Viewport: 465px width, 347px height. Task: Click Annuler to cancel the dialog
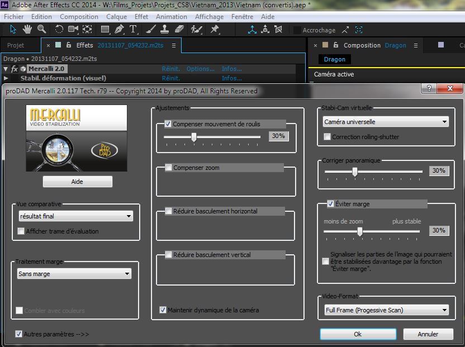tap(428, 334)
